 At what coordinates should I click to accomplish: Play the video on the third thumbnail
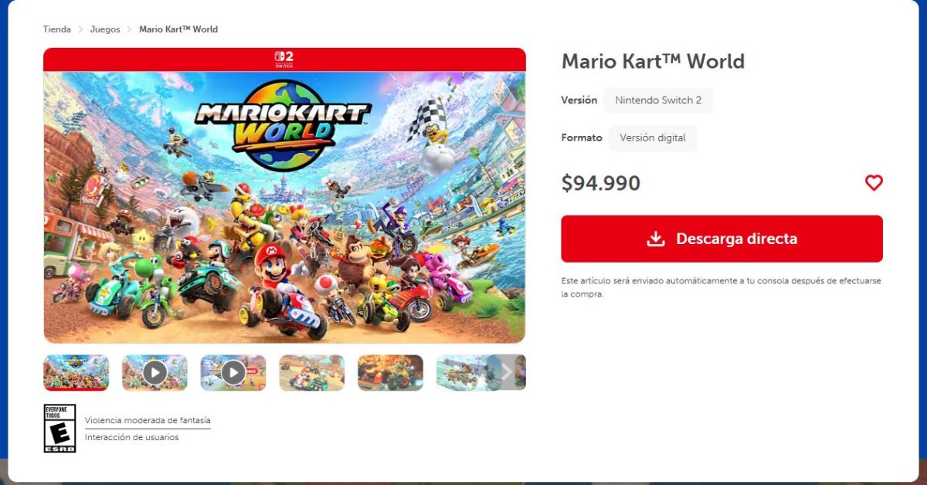coord(233,373)
